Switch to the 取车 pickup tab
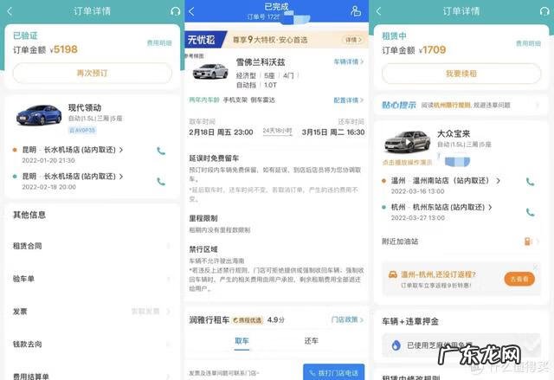The height and width of the screenshot is (380, 554). point(242,341)
